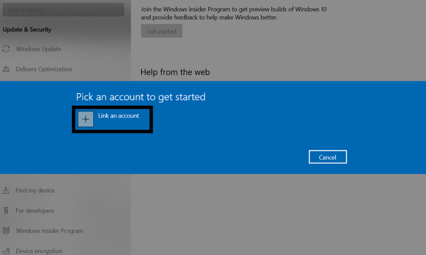Viewport: 426px width, 255px height.
Task: Cancel the account picker dialog
Action: (328, 156)
